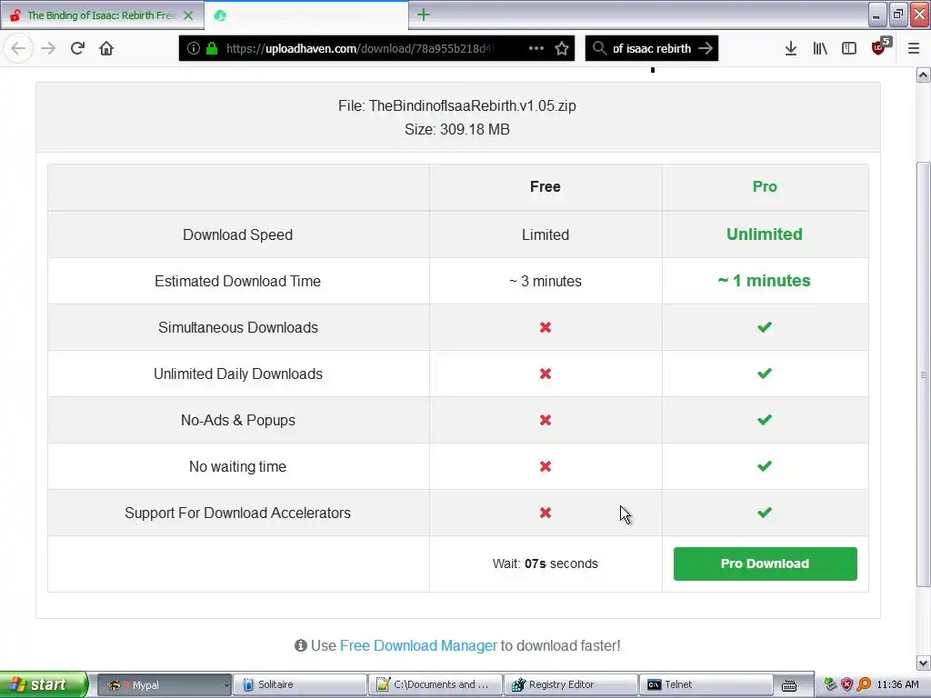Toggle the sidebar view icon
The width and height of the screenshot is (931, 698).
(x=849, y=48)
